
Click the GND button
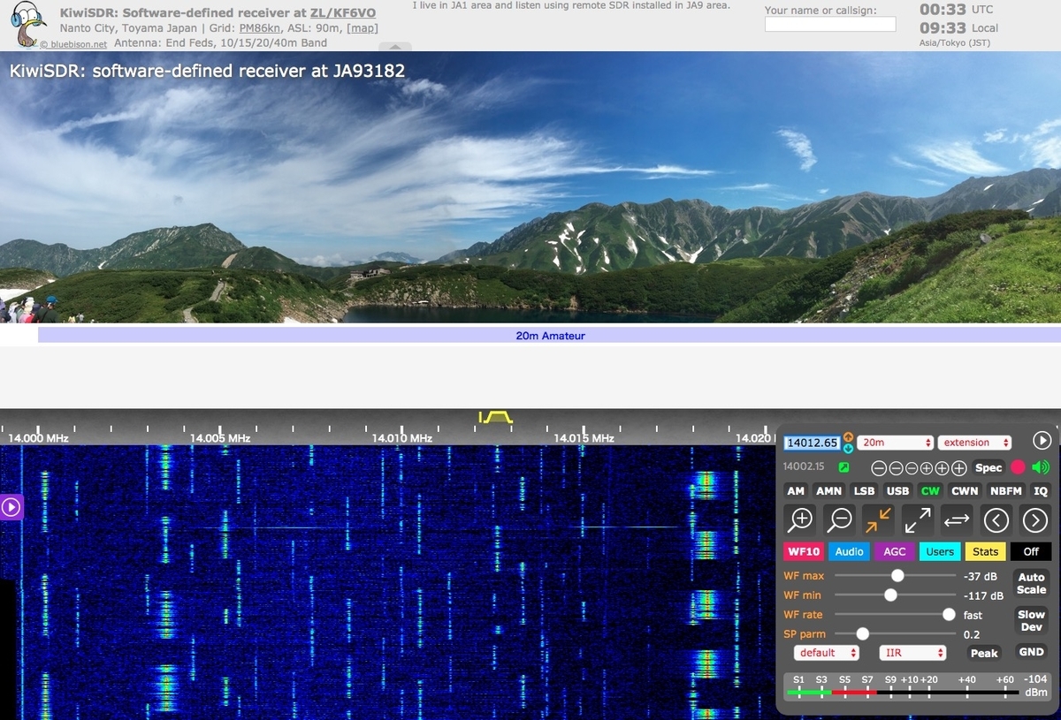click(x=1031, y=652)
